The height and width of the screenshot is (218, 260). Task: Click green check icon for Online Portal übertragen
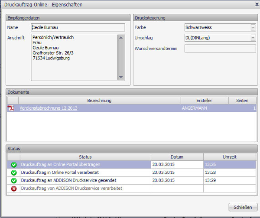[x=14, y=165]
